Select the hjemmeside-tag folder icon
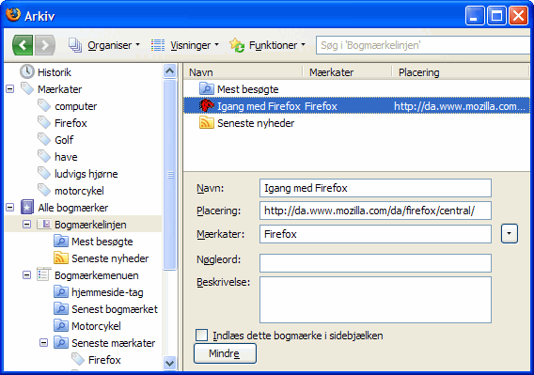534x375 pixels. click(61, 292)
